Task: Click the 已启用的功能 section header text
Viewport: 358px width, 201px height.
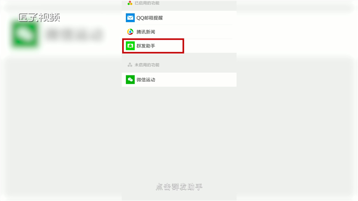Action: tap(147, 3)
